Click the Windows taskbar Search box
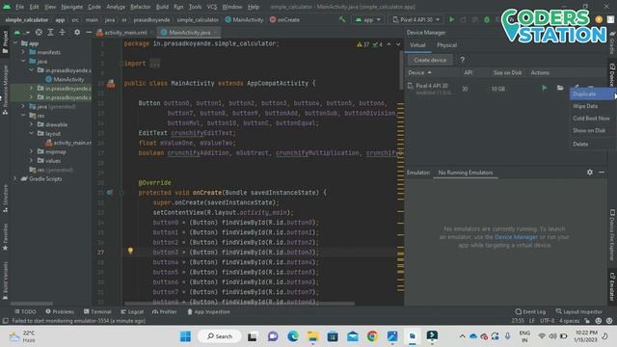 point(220,336)
